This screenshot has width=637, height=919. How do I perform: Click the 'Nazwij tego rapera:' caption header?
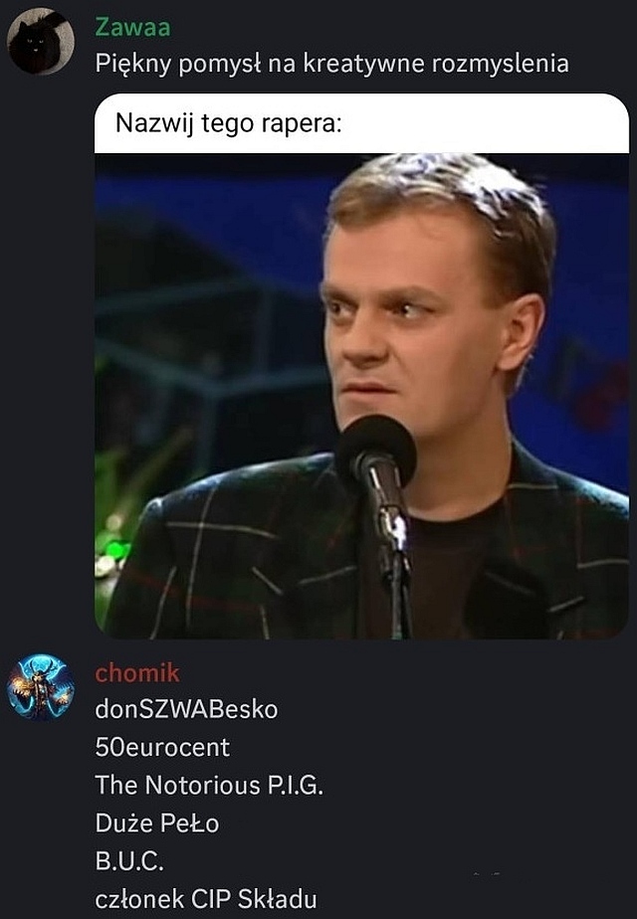click(361, 123)
